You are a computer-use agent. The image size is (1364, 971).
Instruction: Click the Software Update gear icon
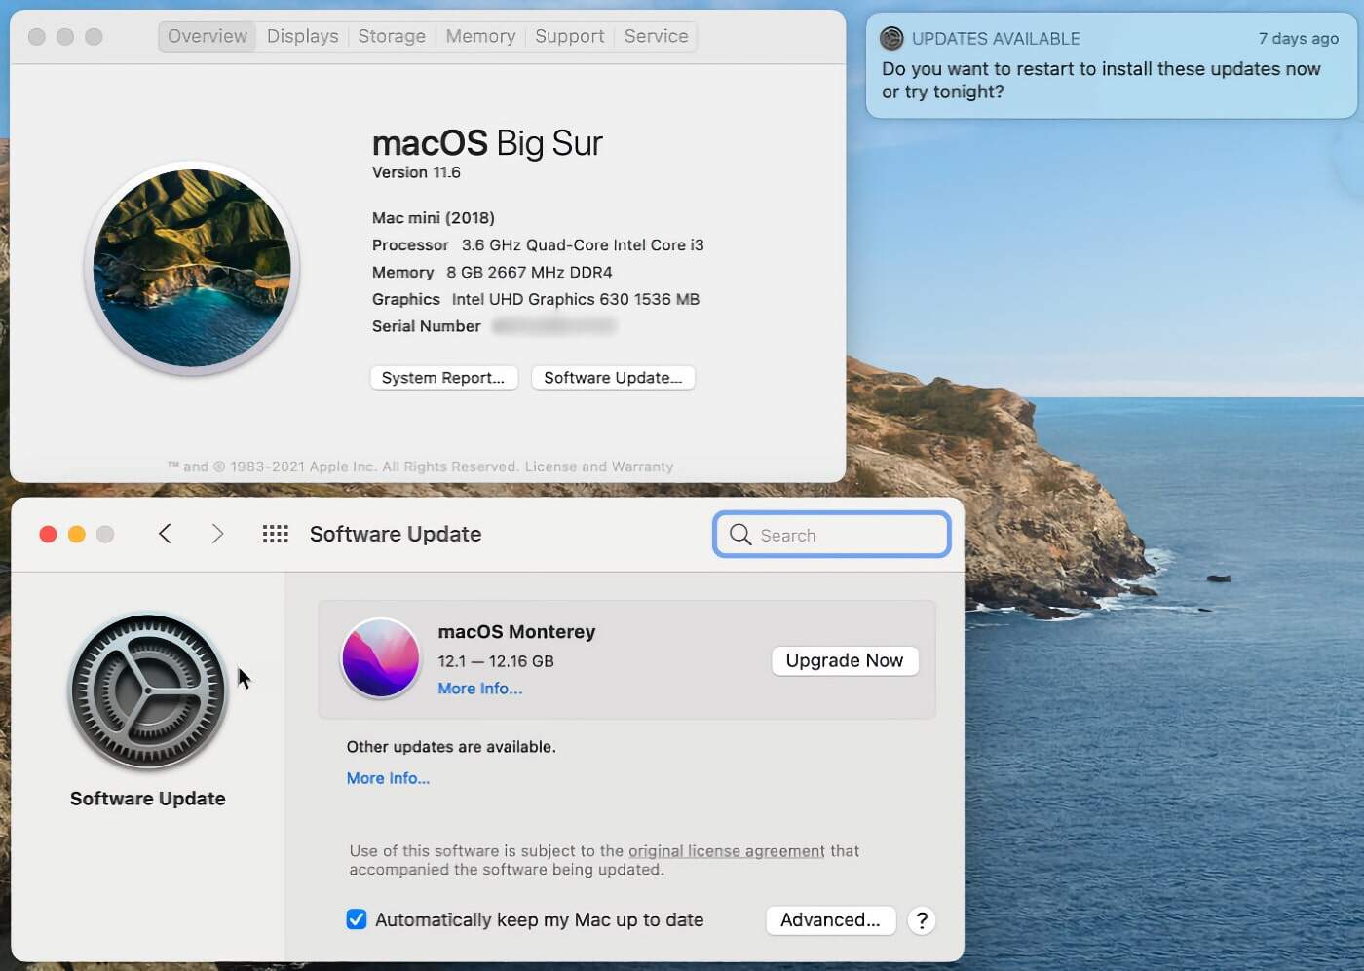[148, 691]
